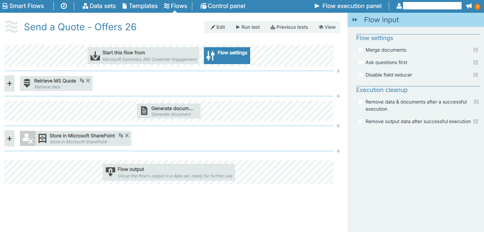Select the Generate document block

[169, 111]
